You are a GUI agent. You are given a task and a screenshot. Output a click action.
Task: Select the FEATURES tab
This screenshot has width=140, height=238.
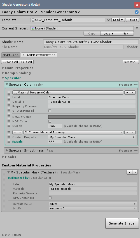coord(10,55)
